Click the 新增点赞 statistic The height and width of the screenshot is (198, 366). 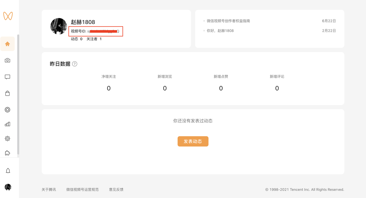(221, 83)
